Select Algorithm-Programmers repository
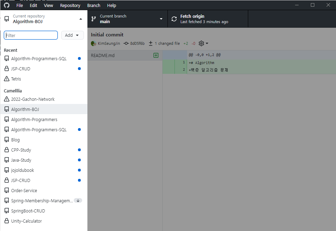 [44, 119]
